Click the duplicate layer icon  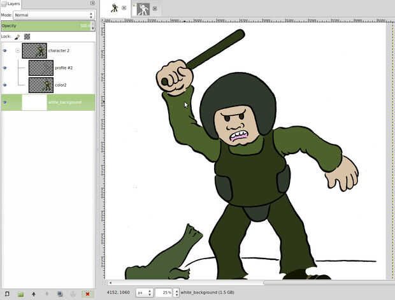pyautogui.click(x=60, y=294)
